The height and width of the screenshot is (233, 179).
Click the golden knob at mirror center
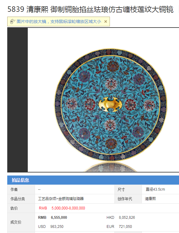[x=110, y=104]
